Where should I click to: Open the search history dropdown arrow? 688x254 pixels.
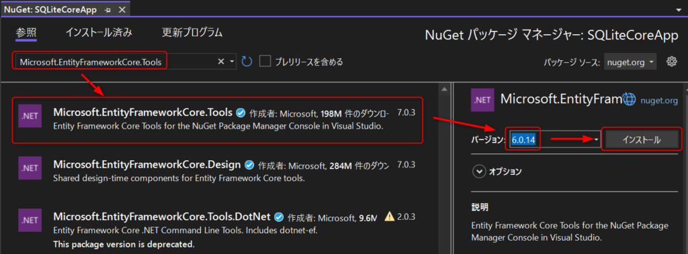pyautogui.click(x=232, y=62)
